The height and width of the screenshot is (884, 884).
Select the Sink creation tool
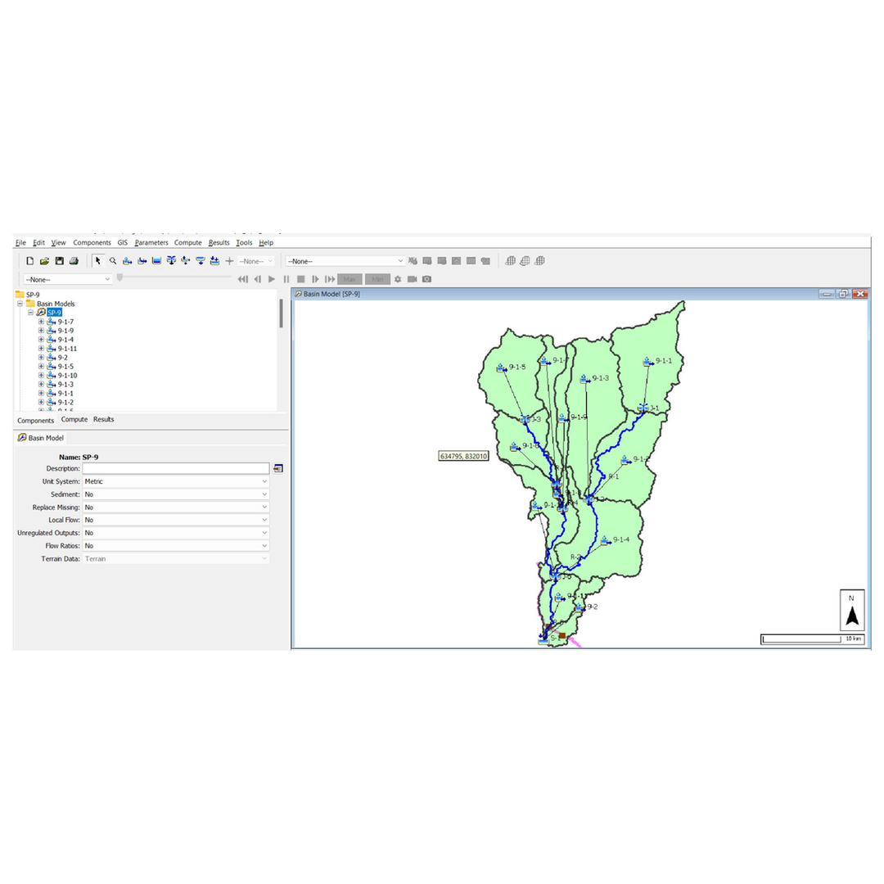(214, 261)
